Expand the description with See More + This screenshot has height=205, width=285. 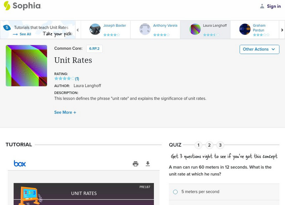(65, 112)
